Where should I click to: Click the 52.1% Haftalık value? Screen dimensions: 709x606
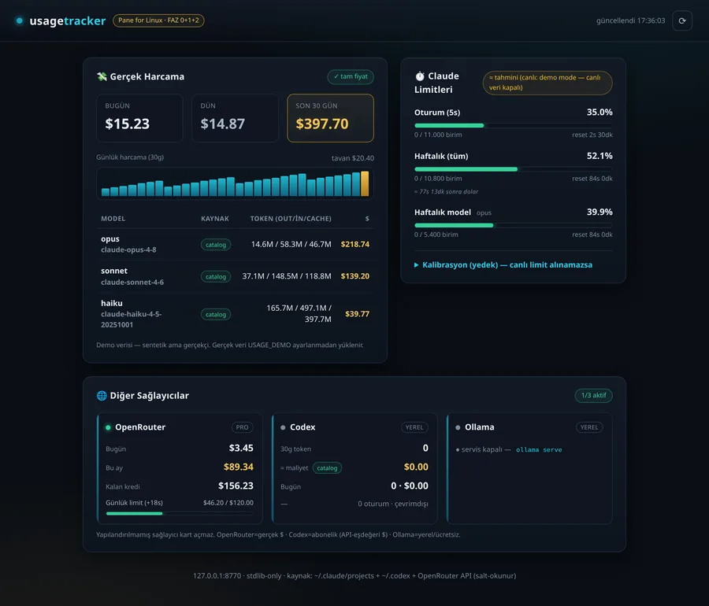coord(599,156)
